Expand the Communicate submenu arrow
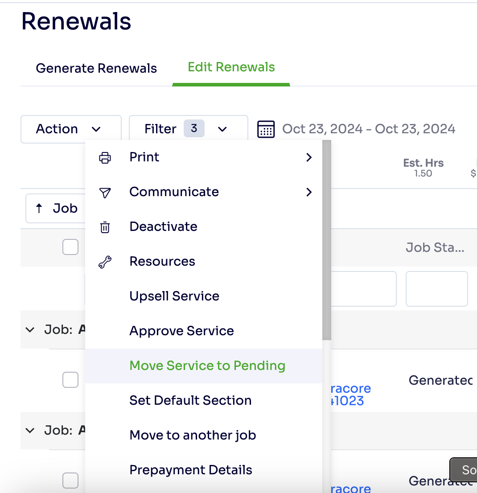The width and height of the screenshot is (477, 493). pyautogui.click(x=309, y=192)
